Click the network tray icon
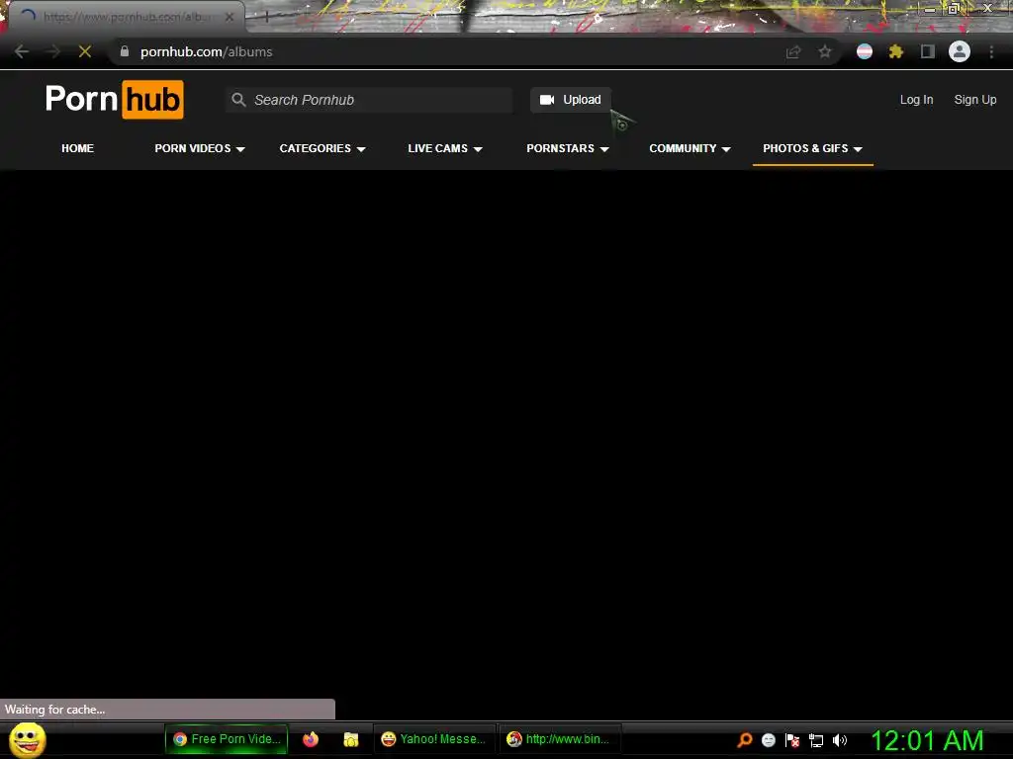Screen dimensions: 1013x759 point(816,740)
